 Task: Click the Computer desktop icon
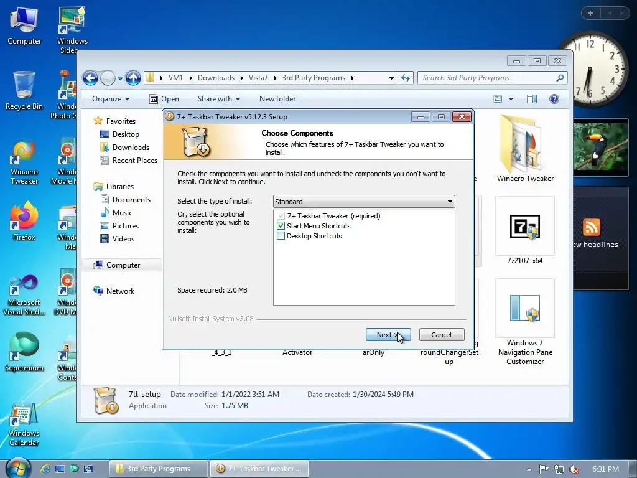tap(24, 26)
